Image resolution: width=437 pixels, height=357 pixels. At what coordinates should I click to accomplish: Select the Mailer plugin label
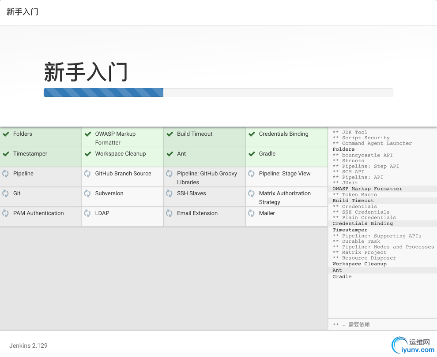(267, 213)
